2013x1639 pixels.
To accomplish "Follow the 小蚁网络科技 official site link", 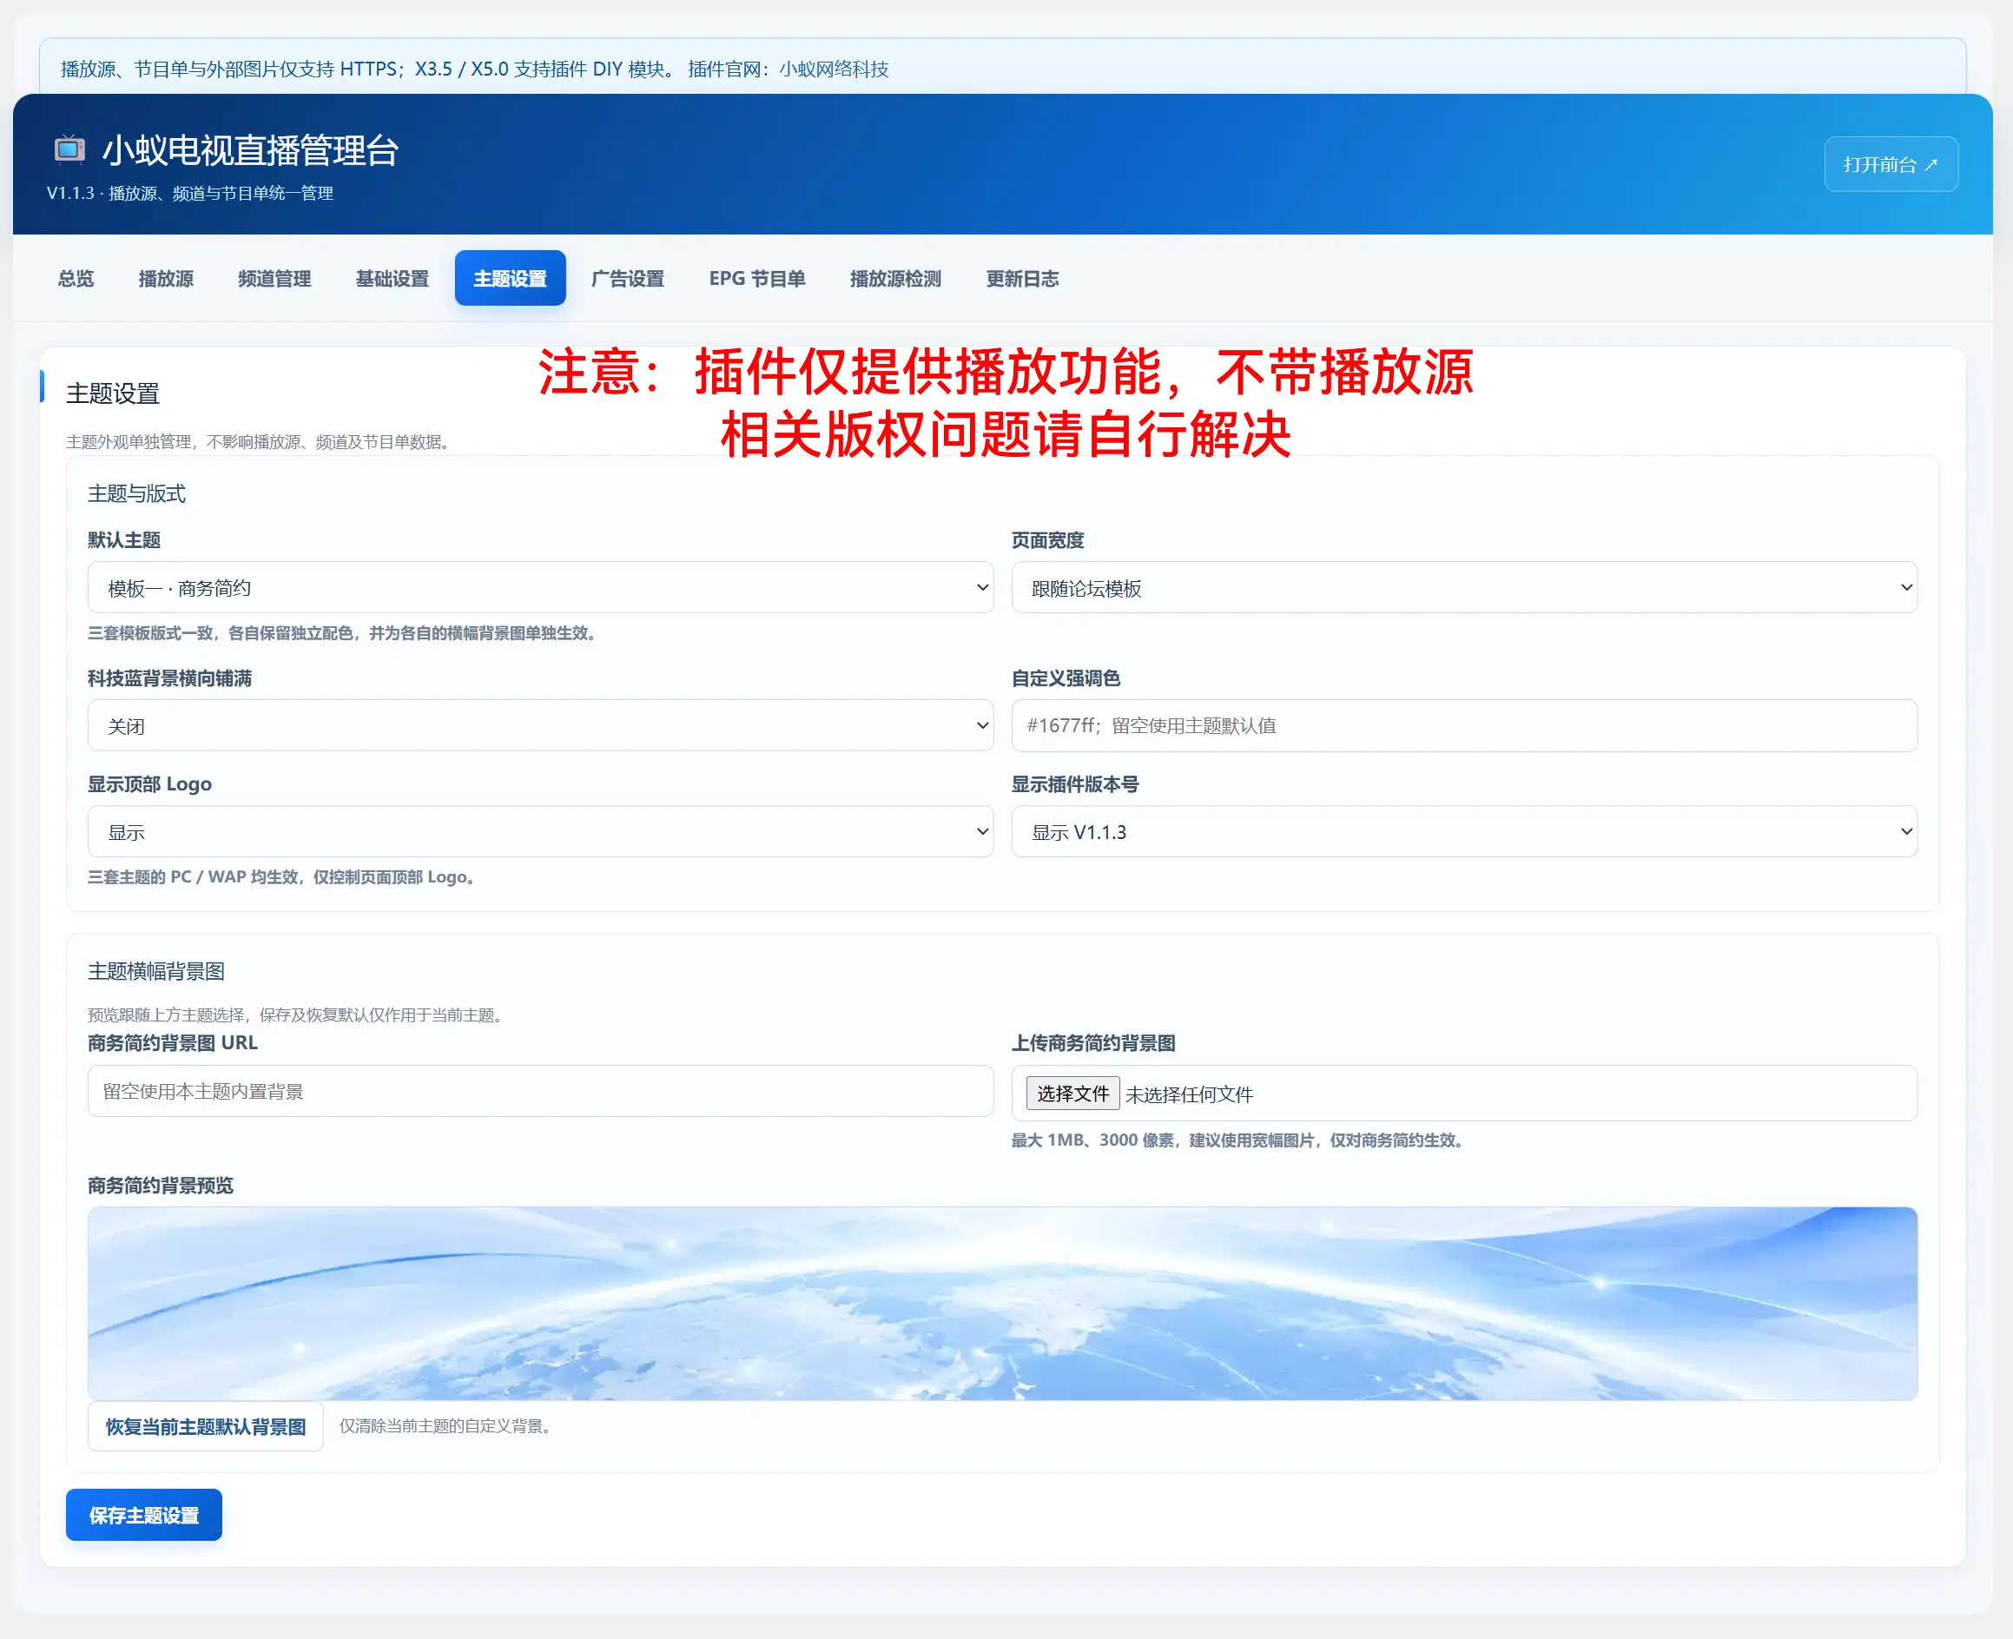I will click(834, 69).
